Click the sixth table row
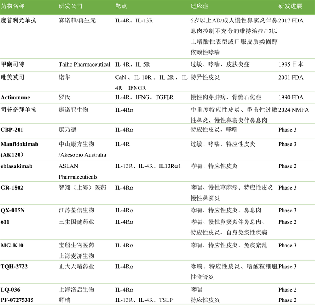Screen dimensions: 315x307 coord(157,131)
